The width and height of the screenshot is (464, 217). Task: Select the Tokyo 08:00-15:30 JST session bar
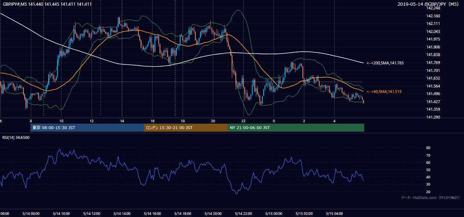tap(87, 128)
